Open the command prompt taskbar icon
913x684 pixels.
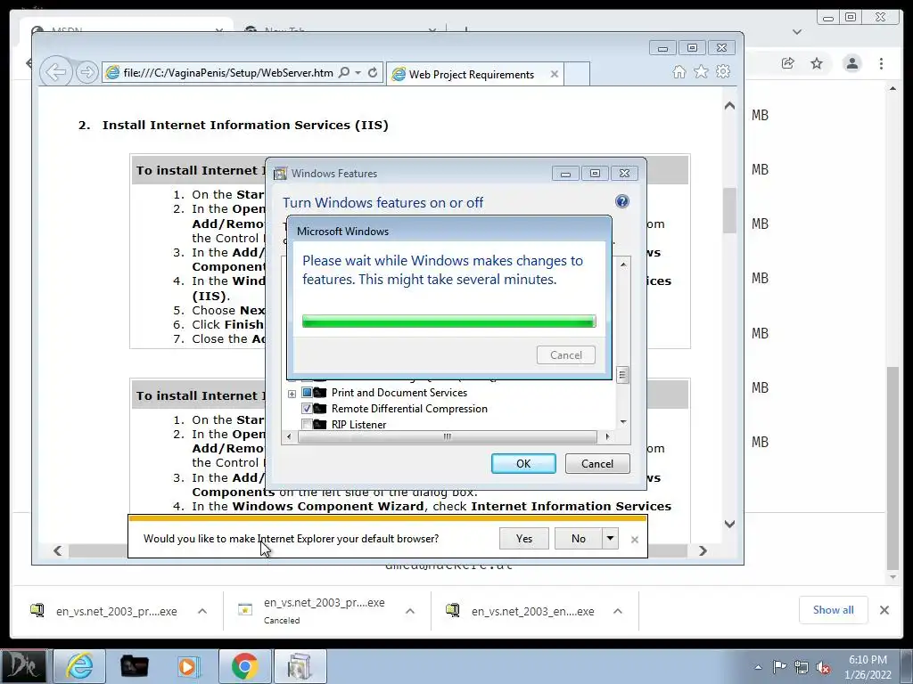[x=134, y=666]
